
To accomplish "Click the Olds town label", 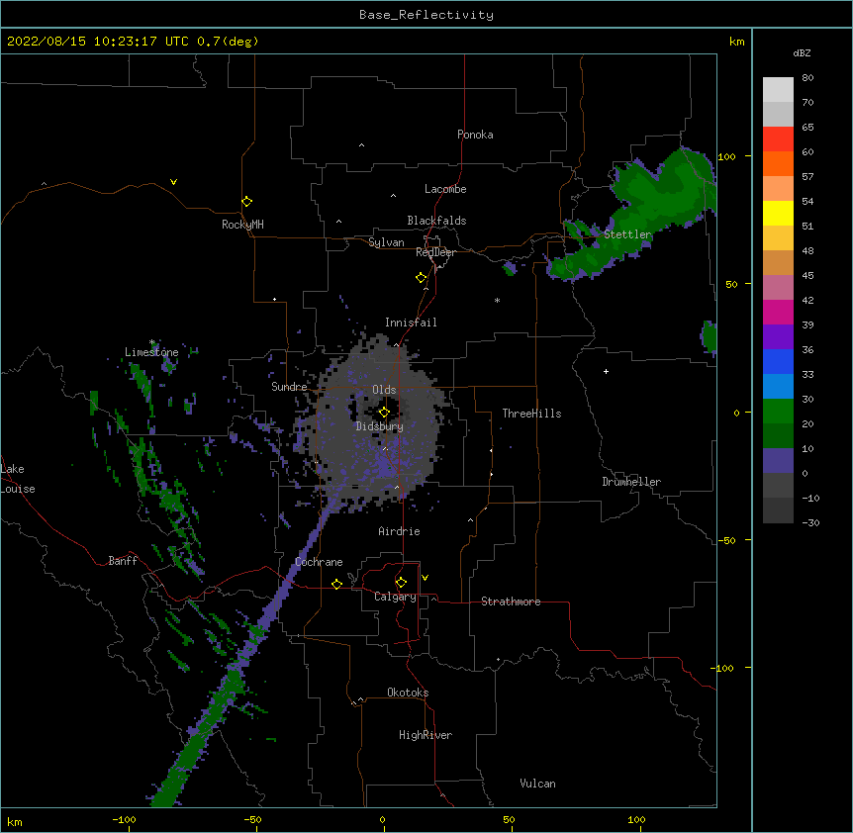I will pyautogui.click(x=384, y=390).
